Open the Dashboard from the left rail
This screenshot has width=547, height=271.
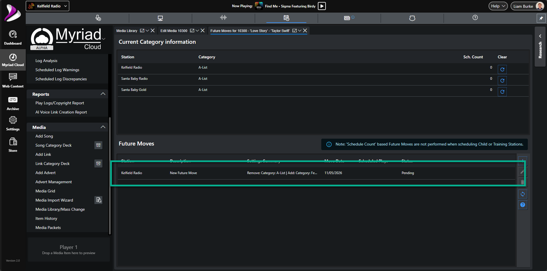click(13, 38)
